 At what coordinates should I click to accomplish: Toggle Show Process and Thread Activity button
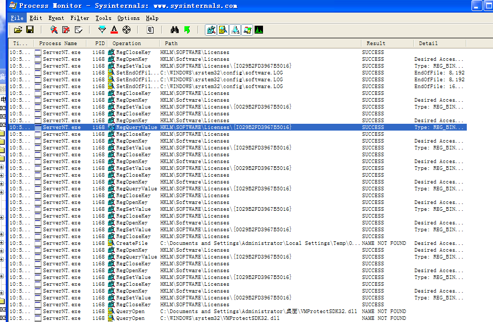click(x=247, y=30)
